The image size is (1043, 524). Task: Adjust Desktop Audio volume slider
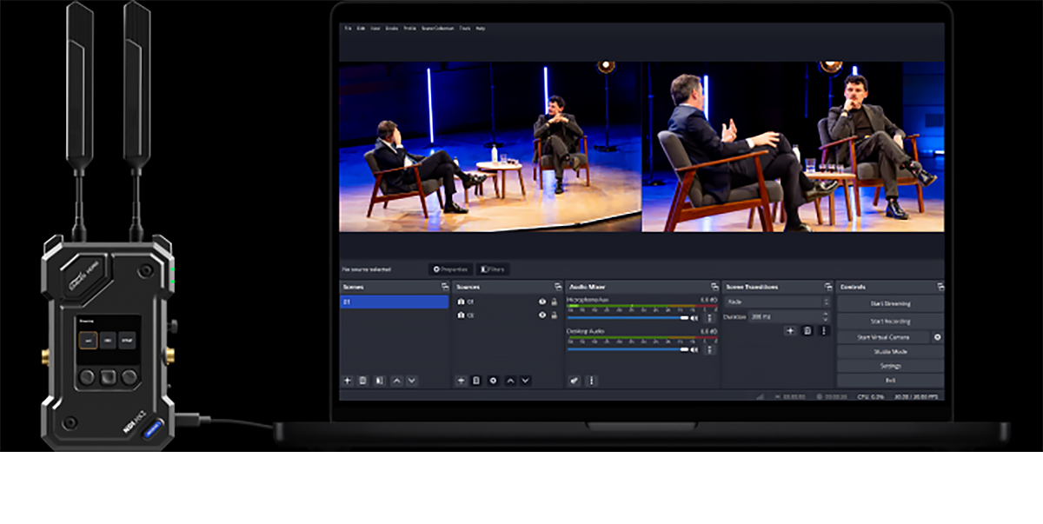click(x=628, y=350)
